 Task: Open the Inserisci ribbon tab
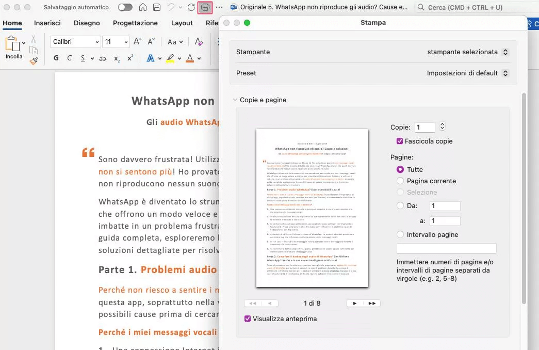pyautogui.click(x=47, y=23)
